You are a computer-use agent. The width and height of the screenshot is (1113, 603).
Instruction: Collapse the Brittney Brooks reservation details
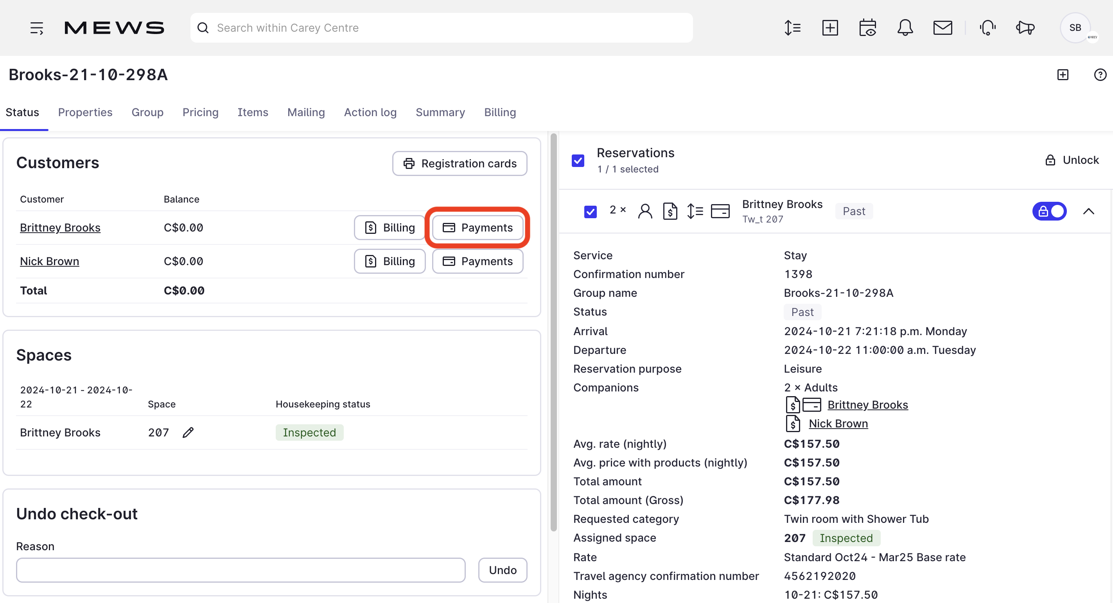point(1088,211)
